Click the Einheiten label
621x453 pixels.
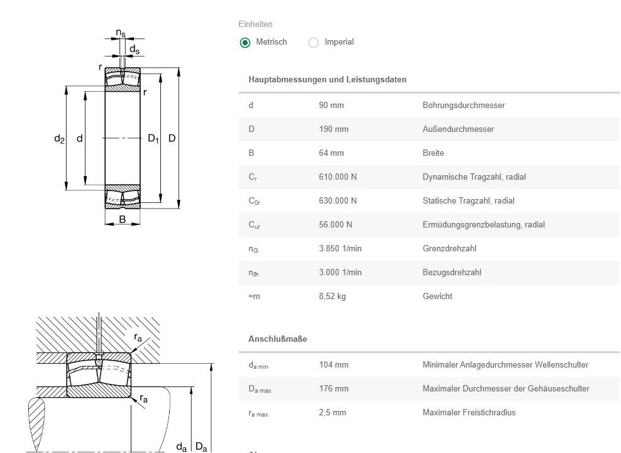point(255,25)
